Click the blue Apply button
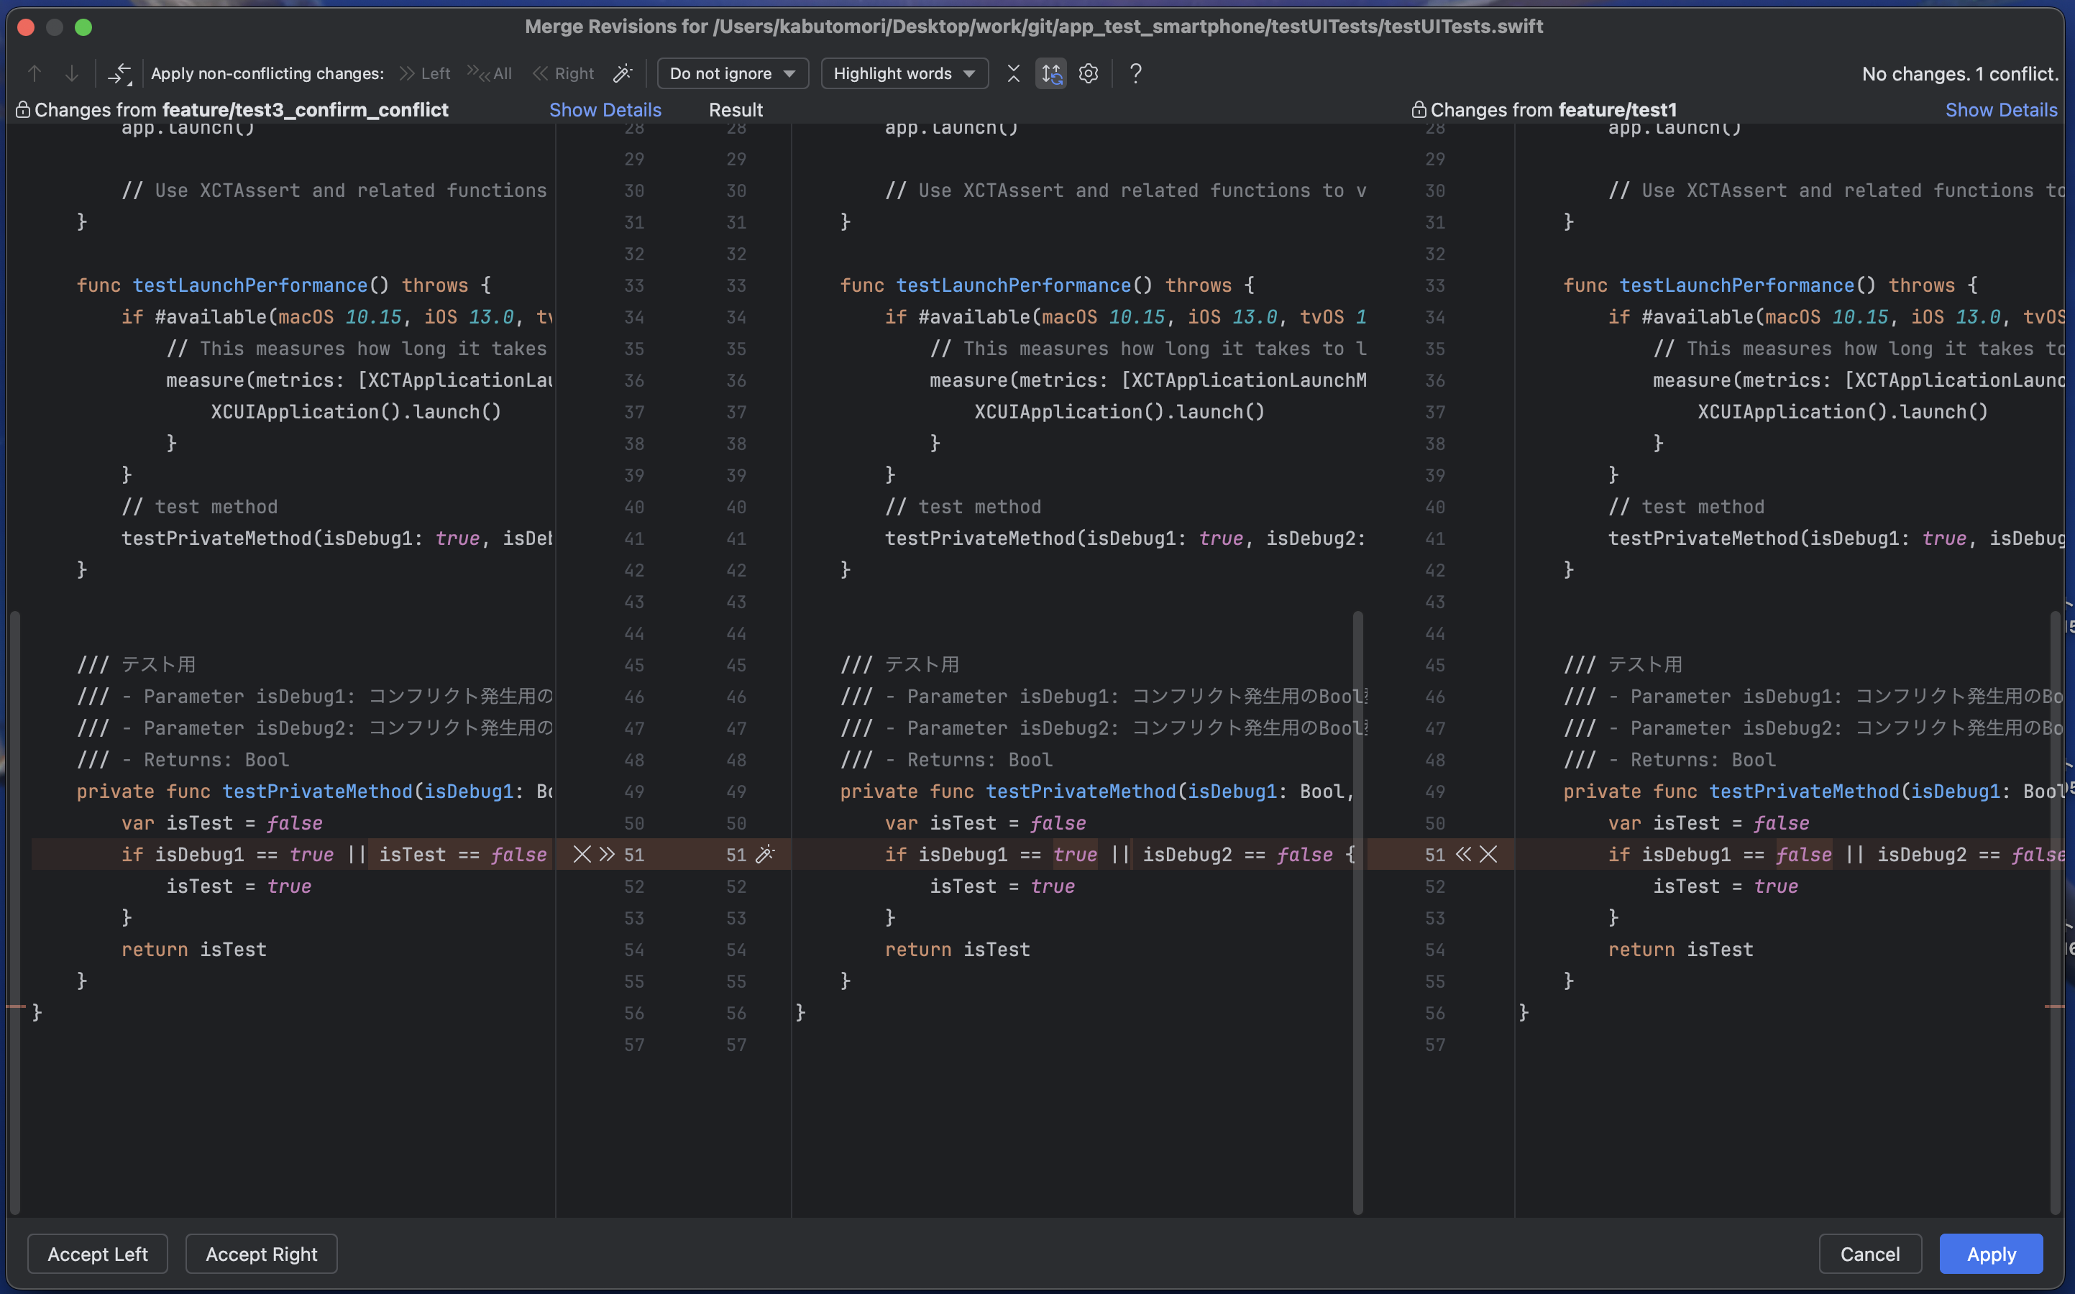This screenshot has height=1294, width=2075. click(1990, 1254)
